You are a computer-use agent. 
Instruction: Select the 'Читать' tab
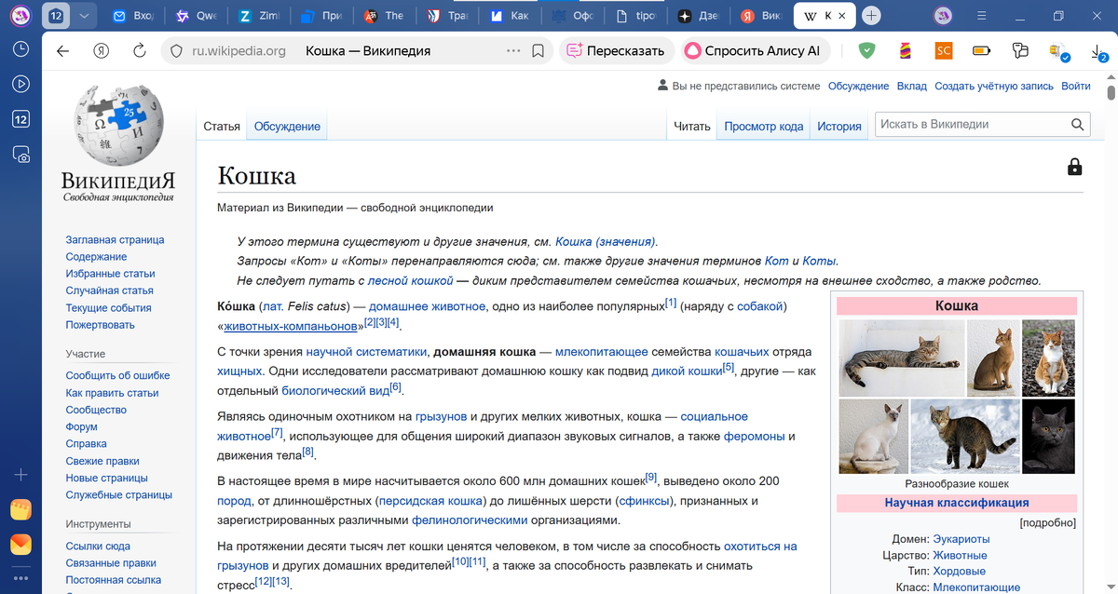tap(692, 127)
